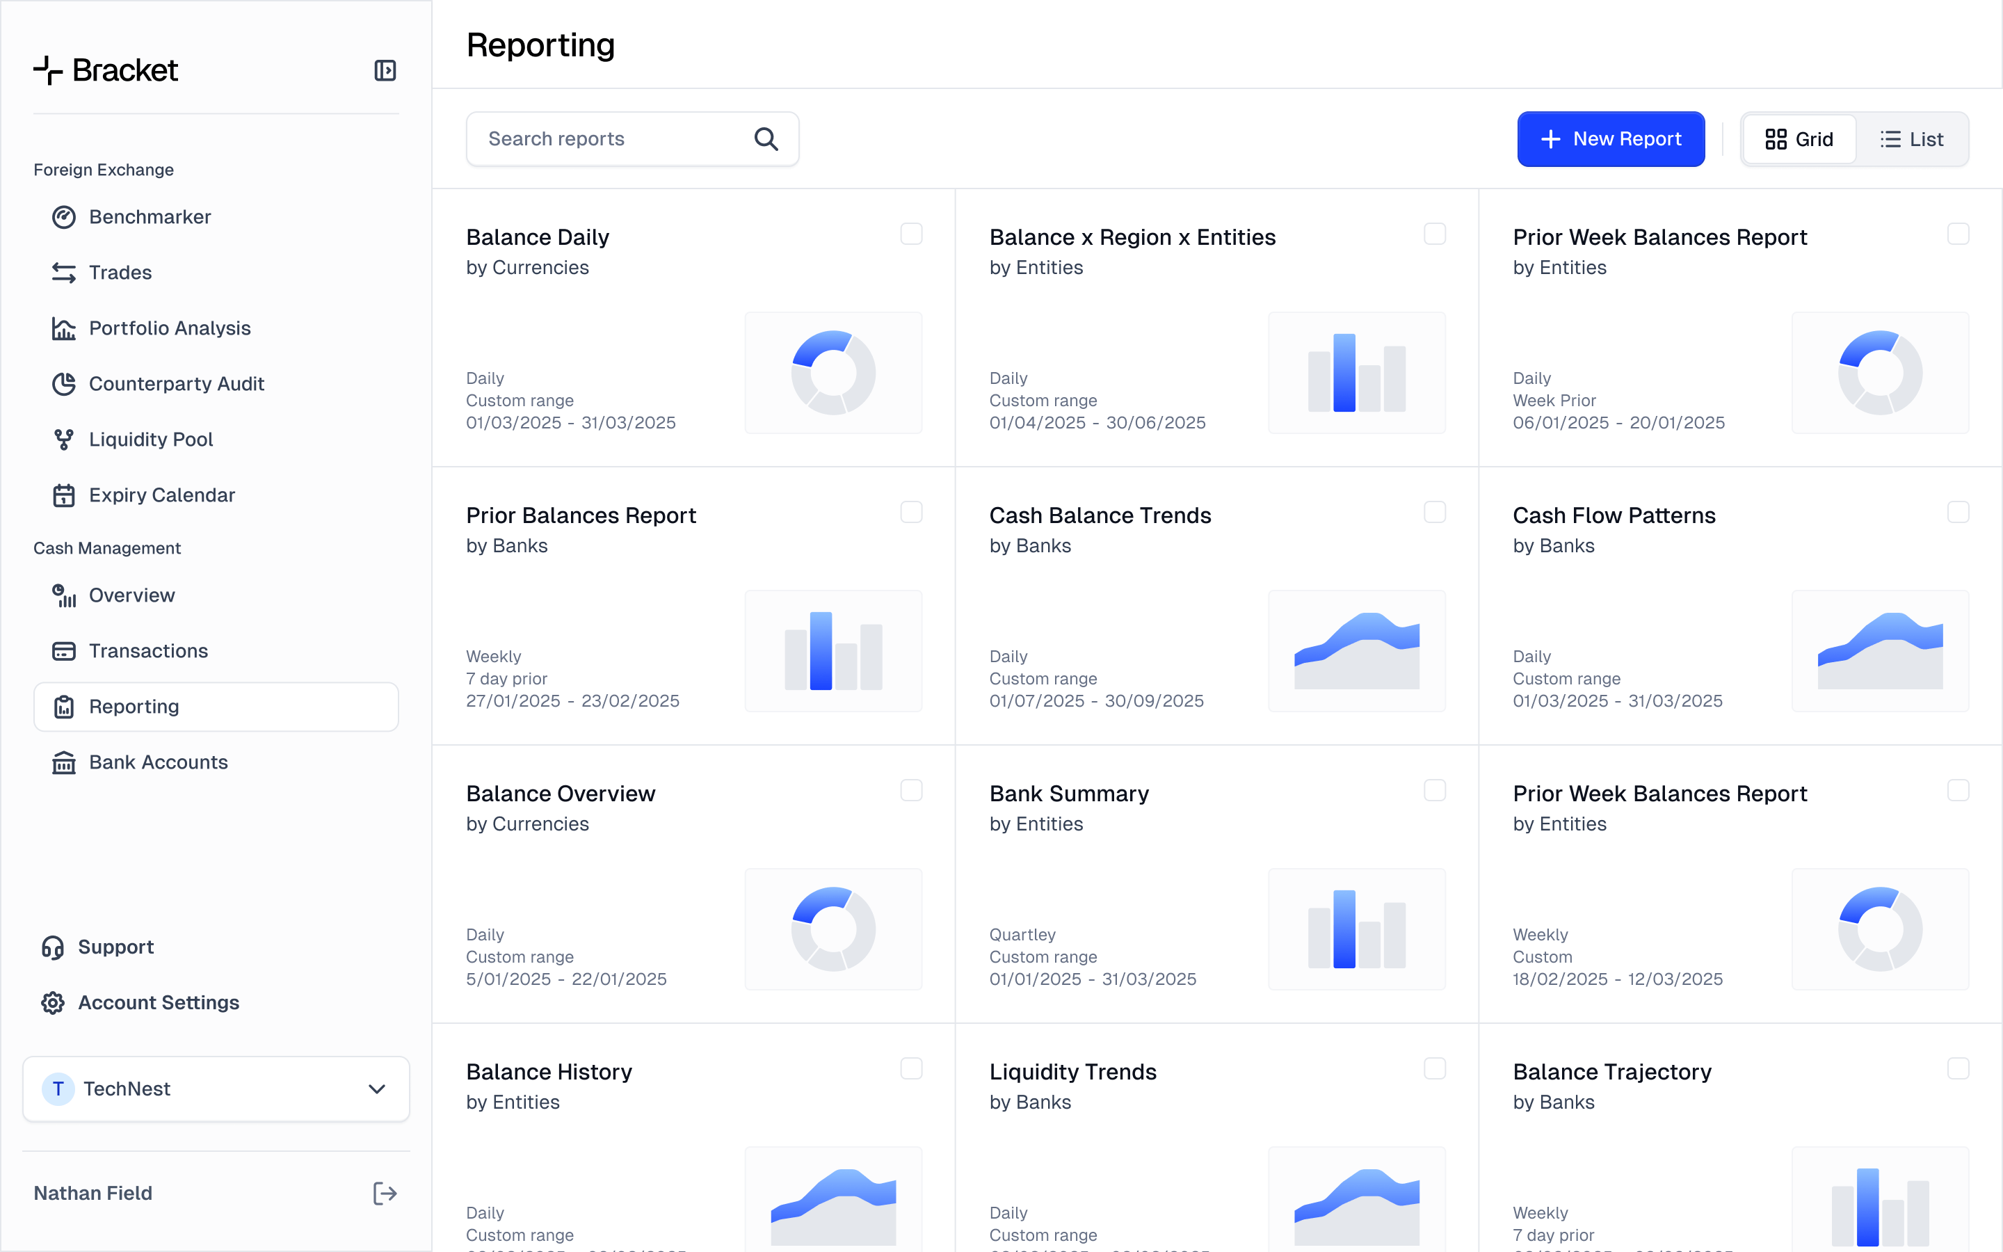Open Bank Summary bar chart thumbnail

(1357, 929)
